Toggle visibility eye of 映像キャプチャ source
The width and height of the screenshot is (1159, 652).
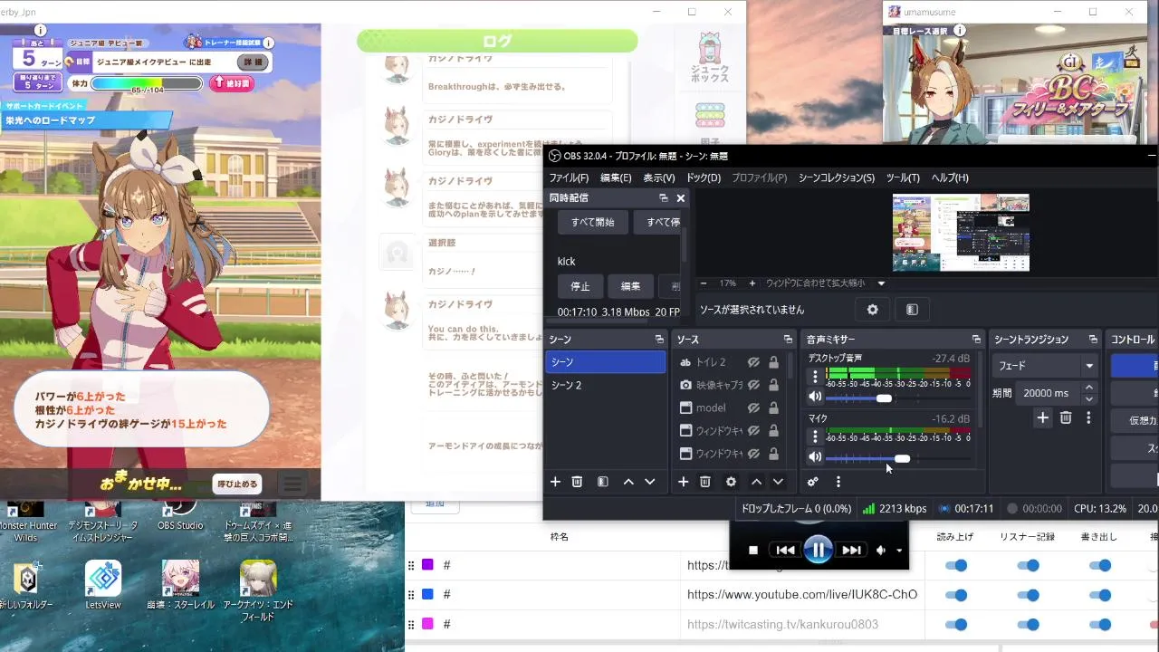pos(753,385)
